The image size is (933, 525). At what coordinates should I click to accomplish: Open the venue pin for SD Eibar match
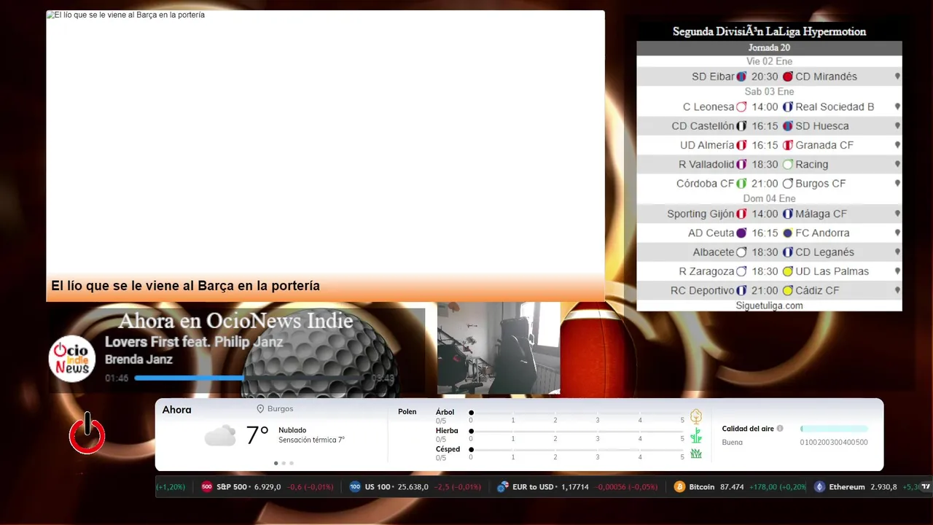pos(897,77)
